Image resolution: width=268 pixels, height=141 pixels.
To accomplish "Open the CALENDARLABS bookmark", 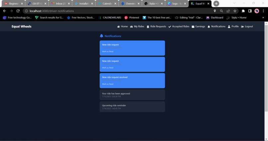I will tap(110, 18).
